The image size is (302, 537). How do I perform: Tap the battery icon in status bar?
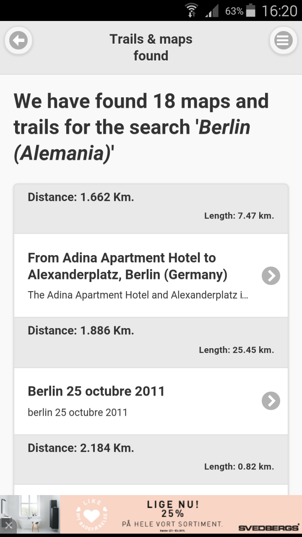pyautogui.click(x=251, y=10)
